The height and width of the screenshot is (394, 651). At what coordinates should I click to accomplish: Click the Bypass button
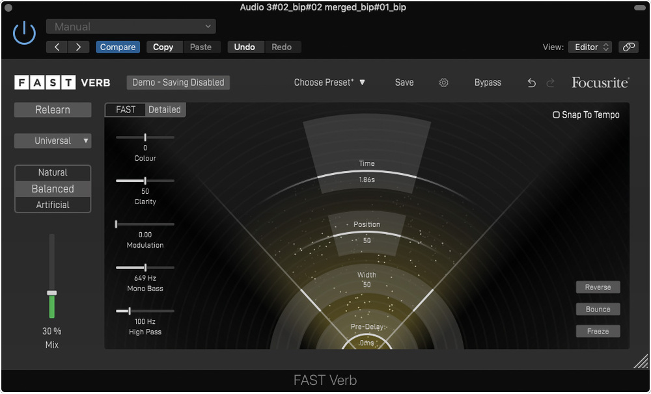click(488, 83)
